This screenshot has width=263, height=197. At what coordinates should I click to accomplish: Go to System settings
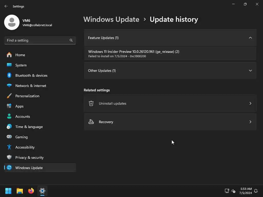(40, 65)
